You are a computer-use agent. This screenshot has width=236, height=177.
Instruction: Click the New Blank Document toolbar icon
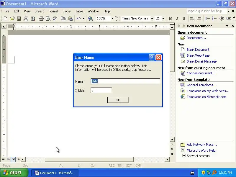5,19
